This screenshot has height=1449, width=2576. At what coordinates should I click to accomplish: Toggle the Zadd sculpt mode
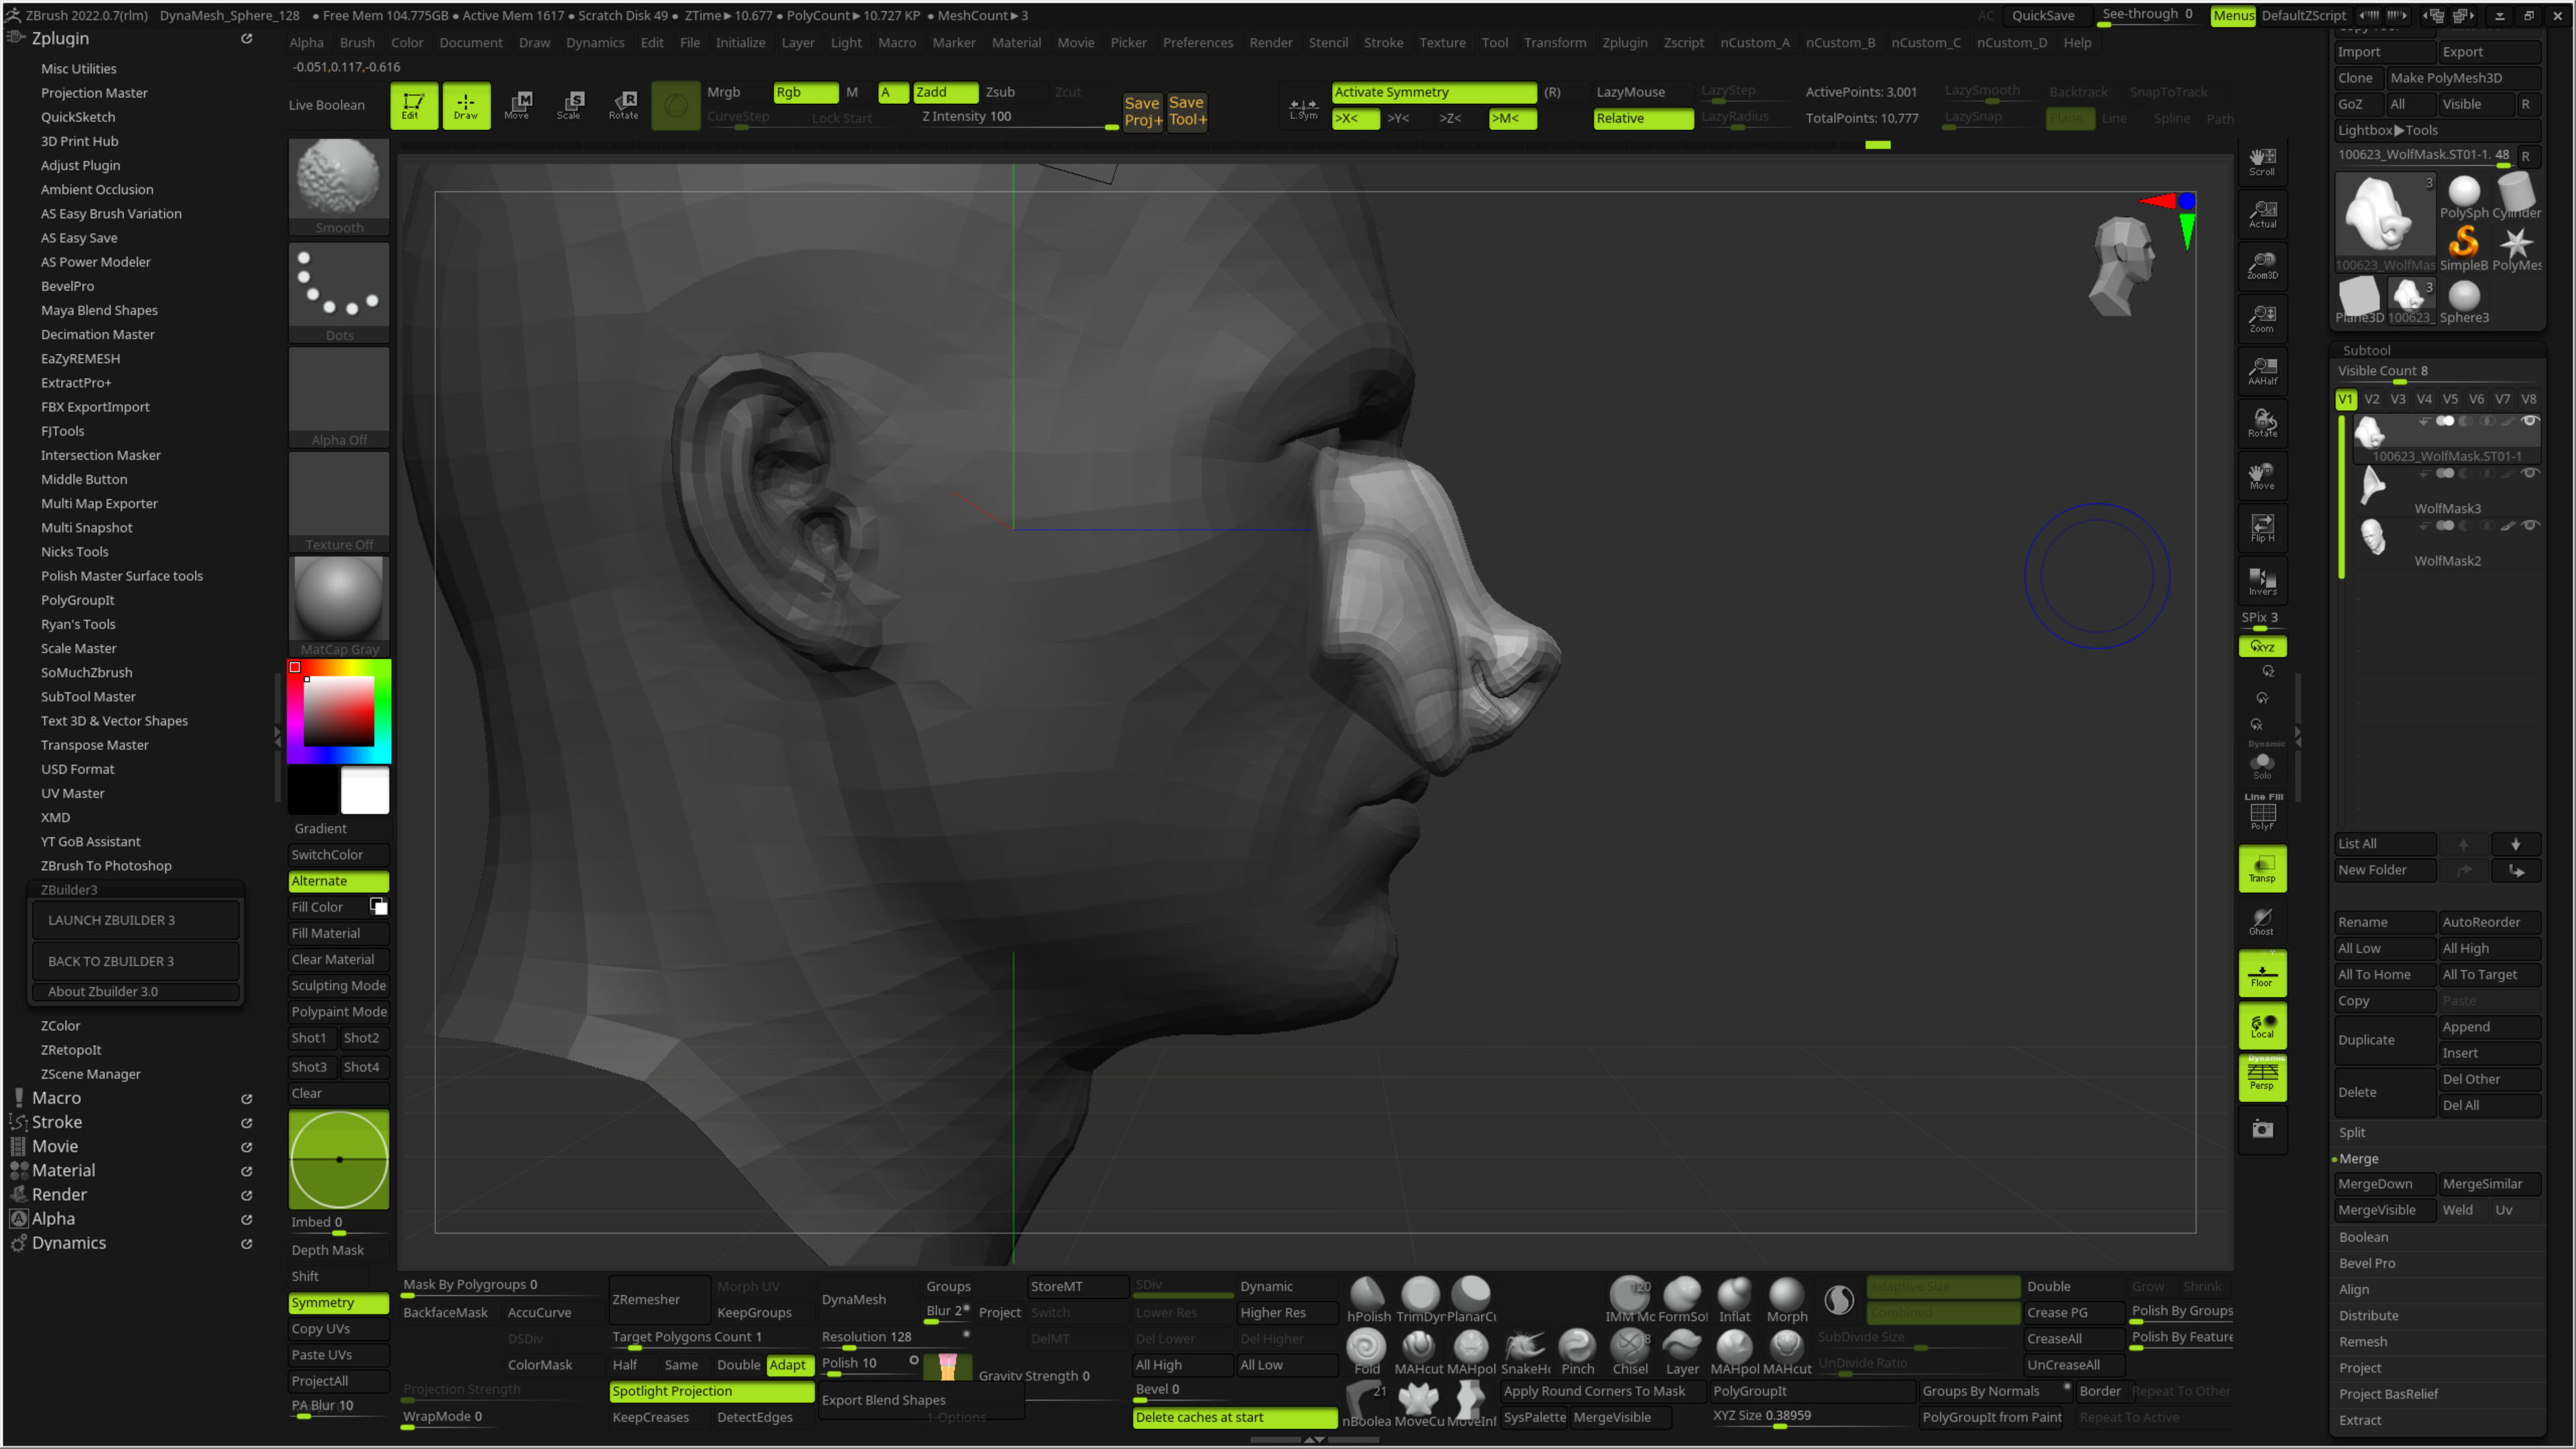[945, 92]
